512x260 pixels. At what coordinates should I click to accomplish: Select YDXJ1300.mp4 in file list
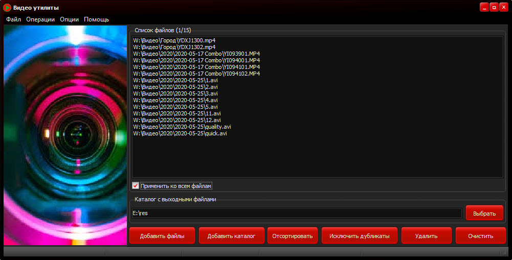pyautogui.click(x=174, y=40)
